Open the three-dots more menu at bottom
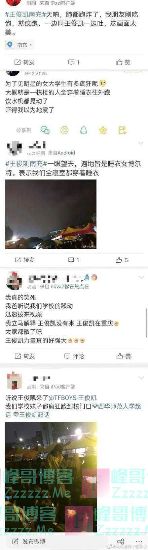Image resolution: width=148 pixels, height=550 pixels. (x=139, y=541)
